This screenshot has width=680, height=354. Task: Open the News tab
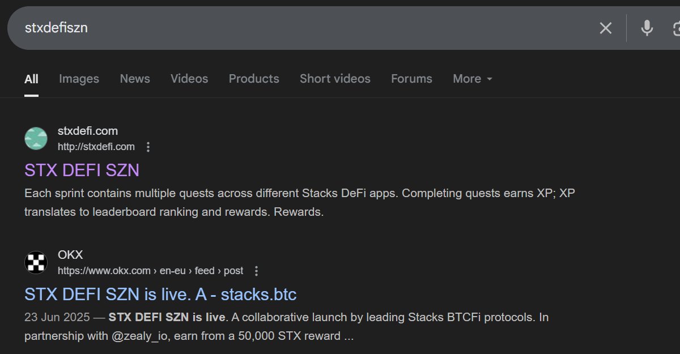(x=135, y=79)
